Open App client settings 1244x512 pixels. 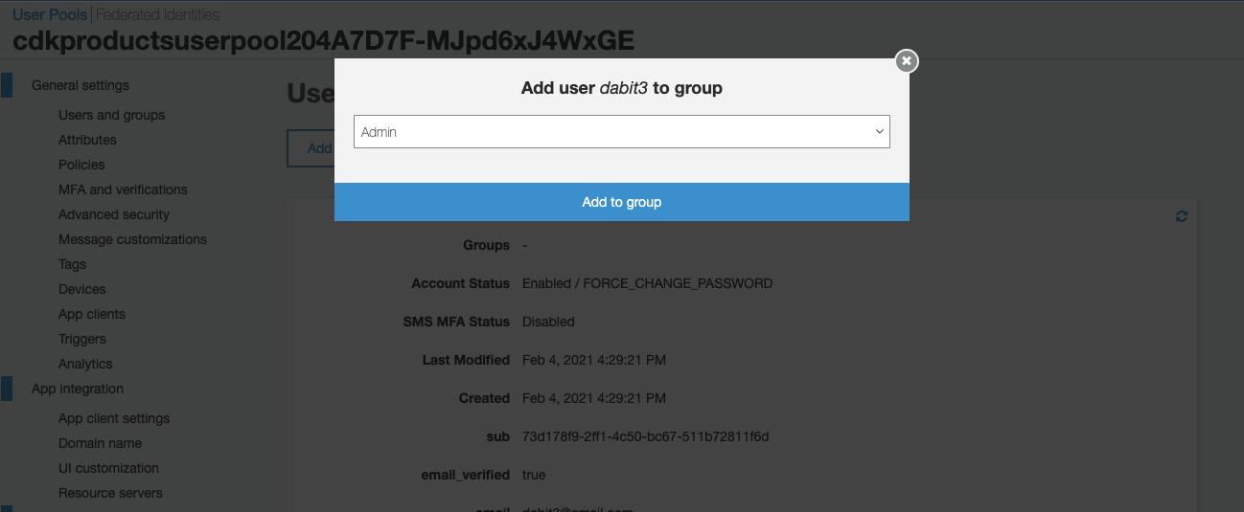pyautogui.click(x=114, y=418)
